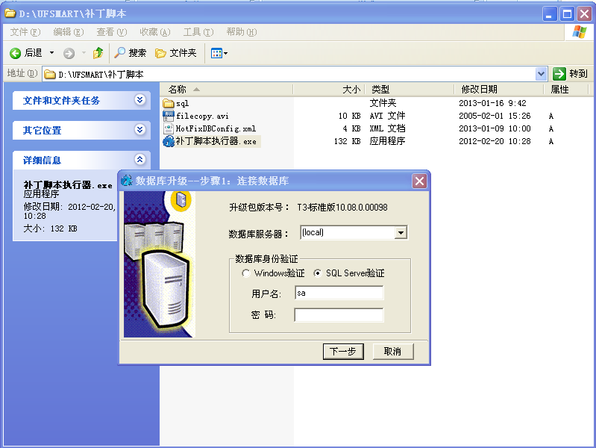Viewport: 596px width, 448px height.
Task: Click the 2005-02-01 15:26 date cell
Action: click(x=495, y=116)
